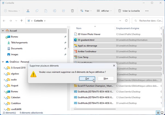
Task: Switch to large icons view in status bar
Action: (x=163, y=113)
